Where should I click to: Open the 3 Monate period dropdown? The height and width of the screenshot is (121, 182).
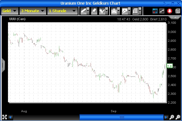(33, 11)
